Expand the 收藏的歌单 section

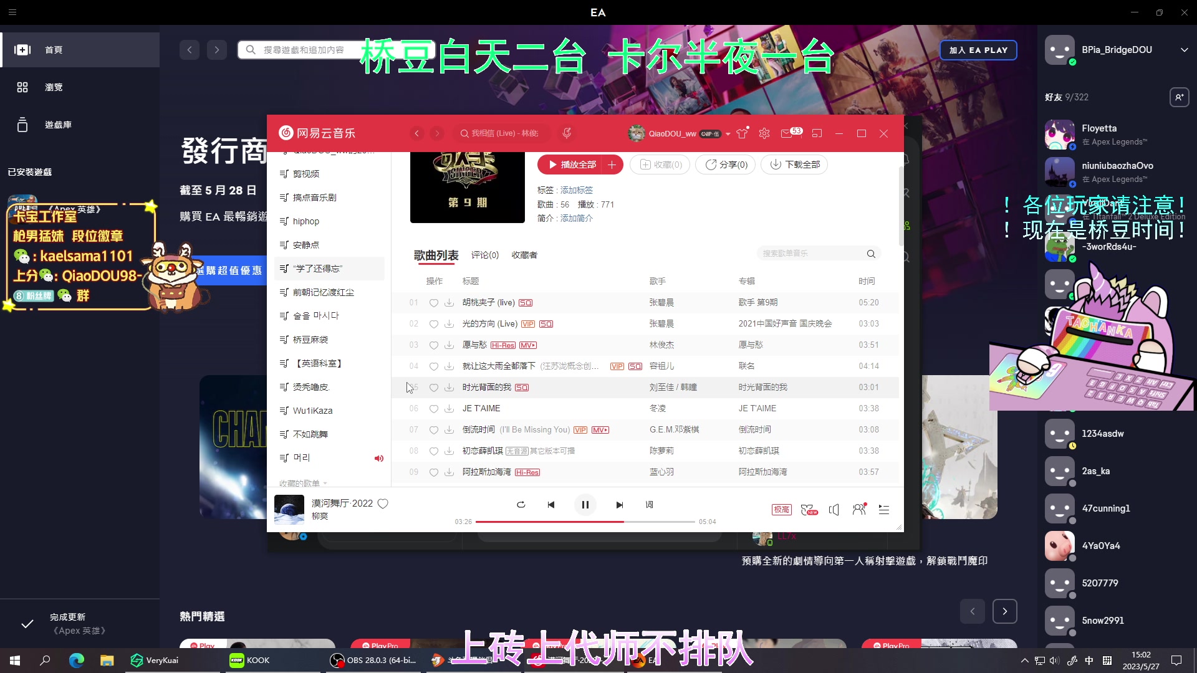(303, 483)
